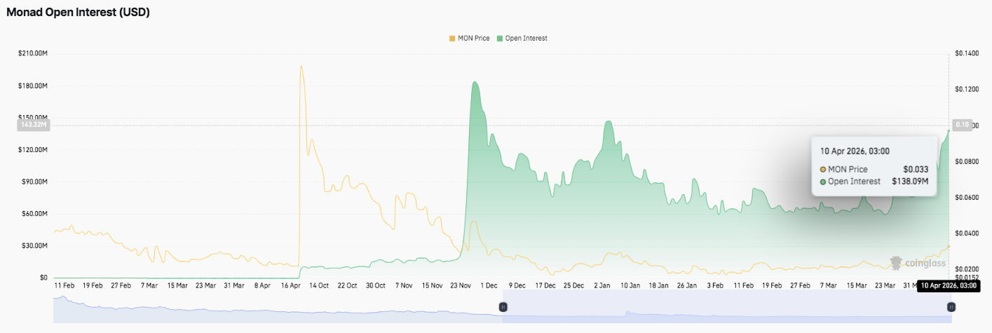Click the green data point marker at chart's right edge
The width and height of the screenshot is (992, 333).
click(x=949, y=130)
